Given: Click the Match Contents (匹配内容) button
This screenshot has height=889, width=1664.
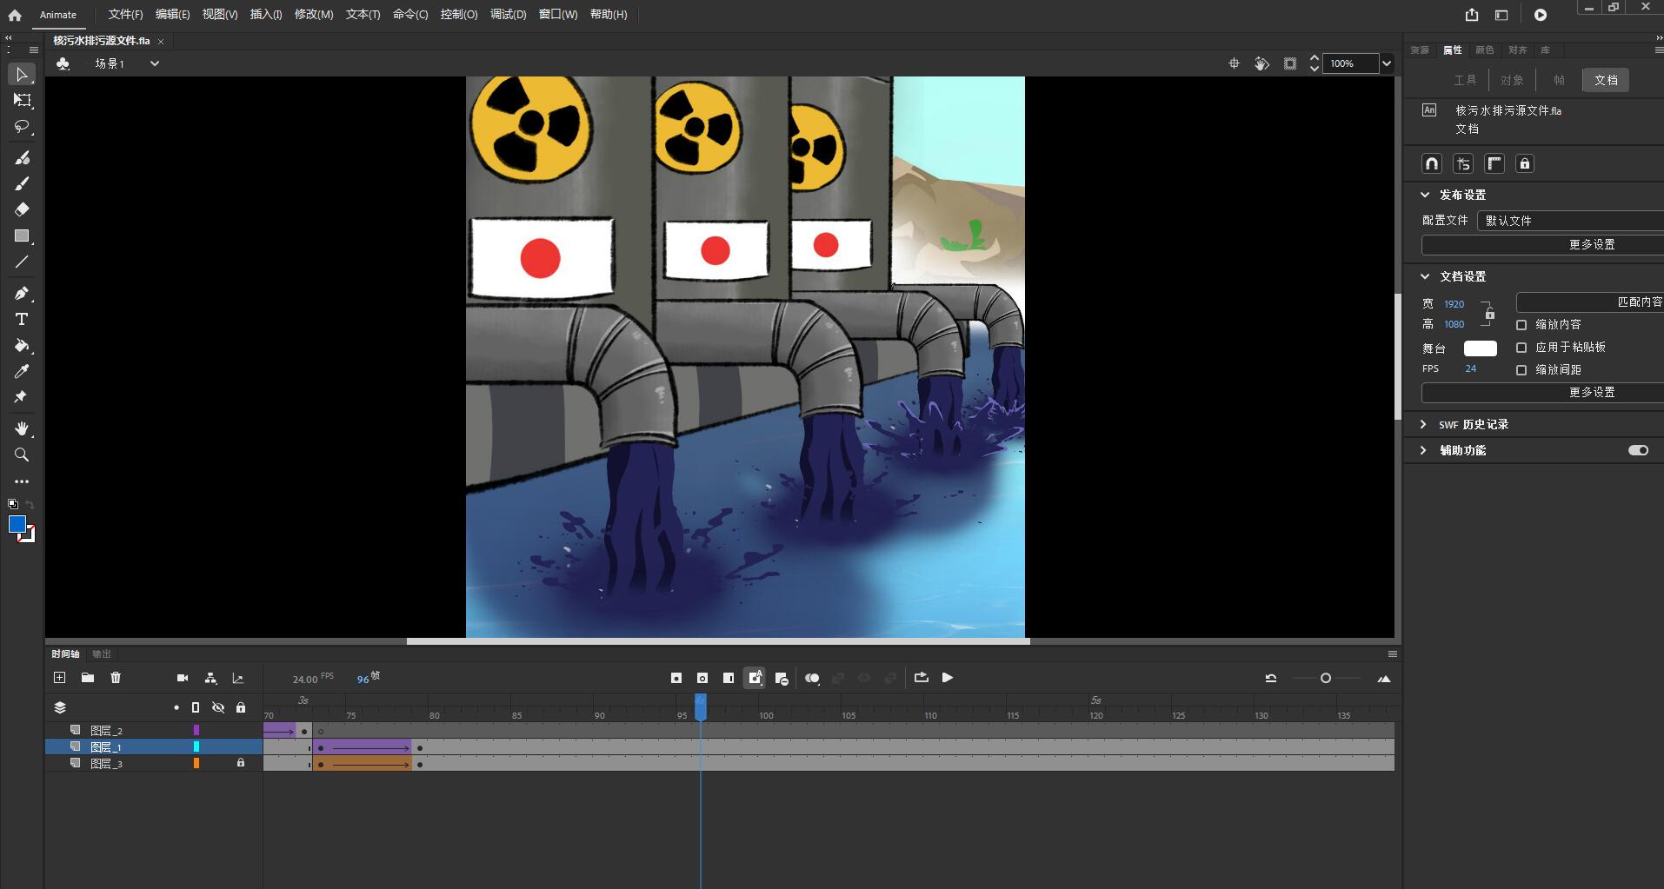Looking at the screenshot, I should [1591, 302].
